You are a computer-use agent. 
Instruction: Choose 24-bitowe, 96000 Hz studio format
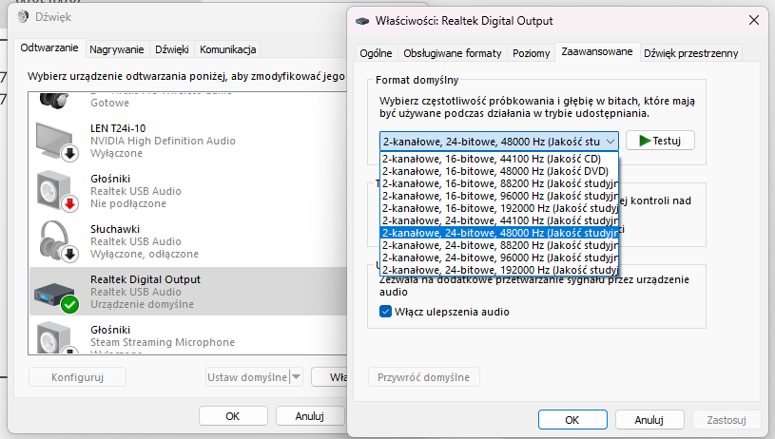(x=499, y=258)
